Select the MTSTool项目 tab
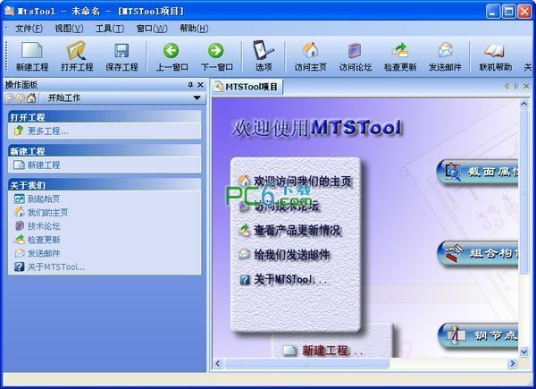The height and width of the screenshot is (389, 536). click(247, 87)
